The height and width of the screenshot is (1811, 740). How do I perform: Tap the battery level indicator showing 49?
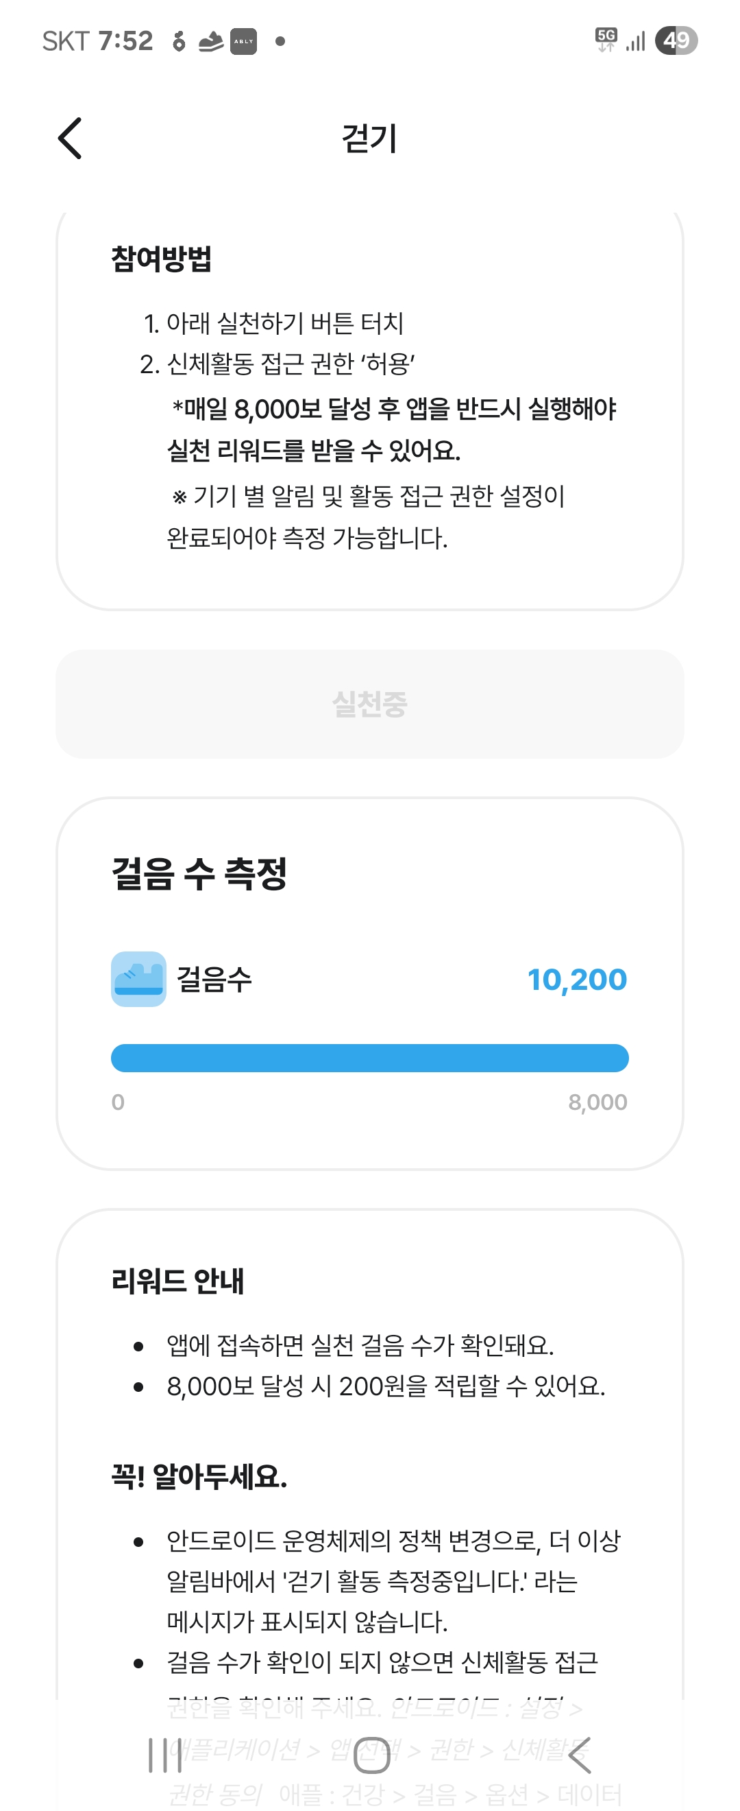coord(676,40)
